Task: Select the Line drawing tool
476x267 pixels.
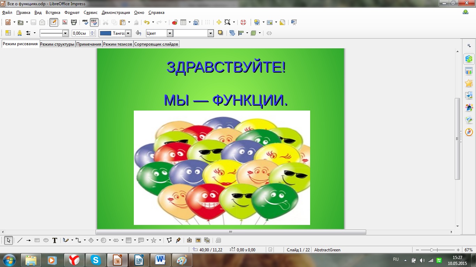Action: pos(20,240)
